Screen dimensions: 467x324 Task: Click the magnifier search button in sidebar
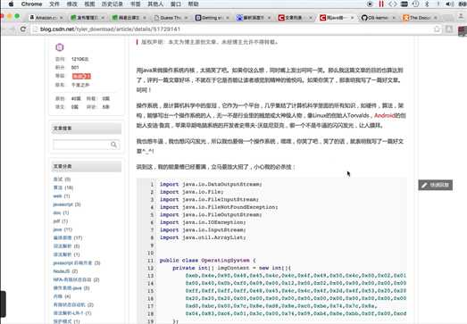113,145
